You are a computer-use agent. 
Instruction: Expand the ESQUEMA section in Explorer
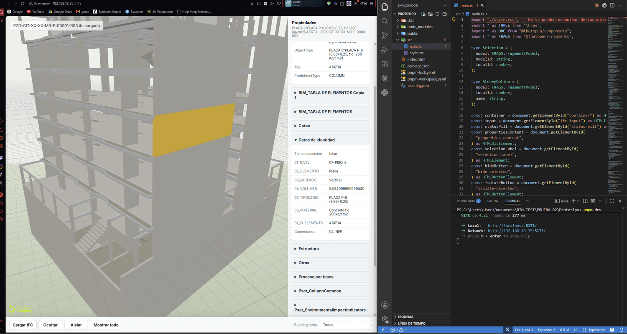point(422,317)
